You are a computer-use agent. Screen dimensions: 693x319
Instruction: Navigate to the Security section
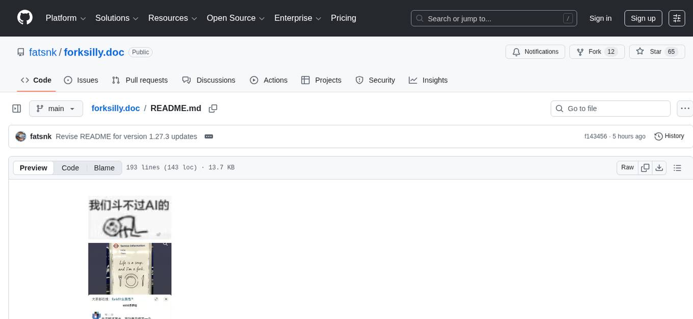tap(376, 80)
